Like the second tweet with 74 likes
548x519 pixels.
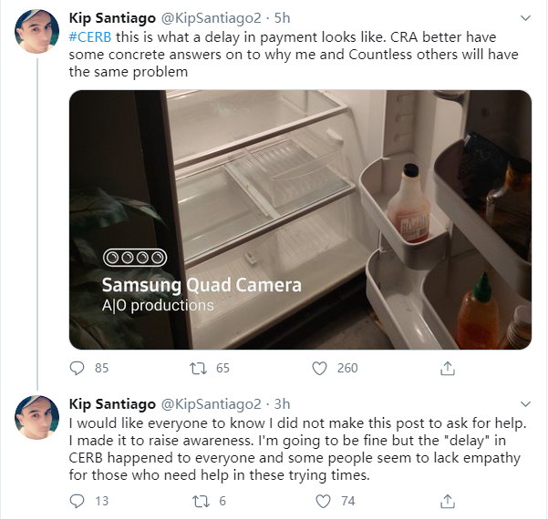coord(320,501)
